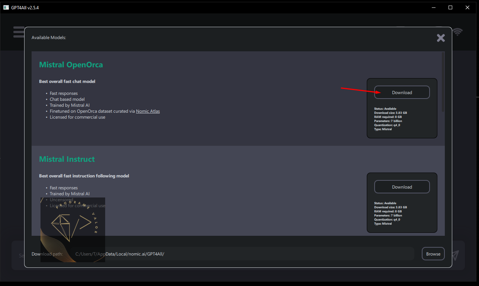Click 'Download path:' label
This screenshot has height=286, width=479.
[x=47, y=254]
